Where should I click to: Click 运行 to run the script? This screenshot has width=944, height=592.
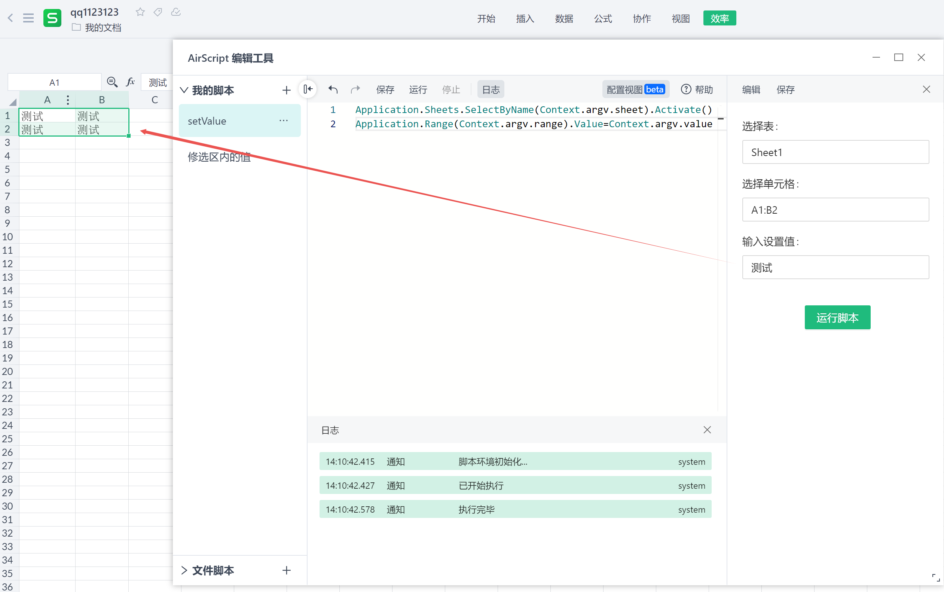click(418, 90)
